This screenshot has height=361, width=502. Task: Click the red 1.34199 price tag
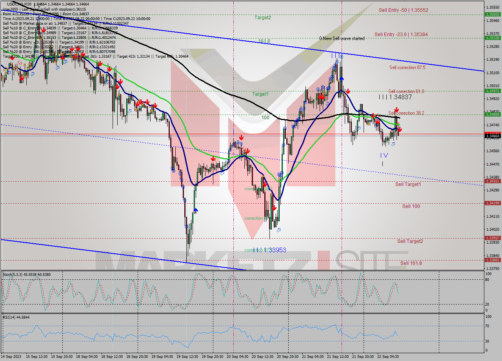(x=492, y=203)
